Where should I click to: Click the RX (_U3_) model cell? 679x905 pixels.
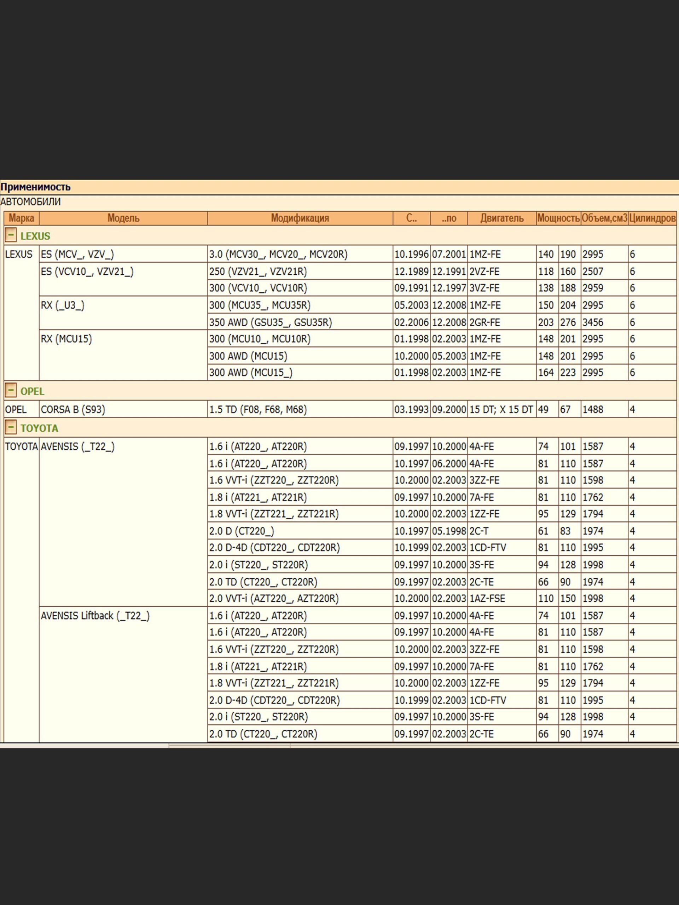click(x=63, y=305)
